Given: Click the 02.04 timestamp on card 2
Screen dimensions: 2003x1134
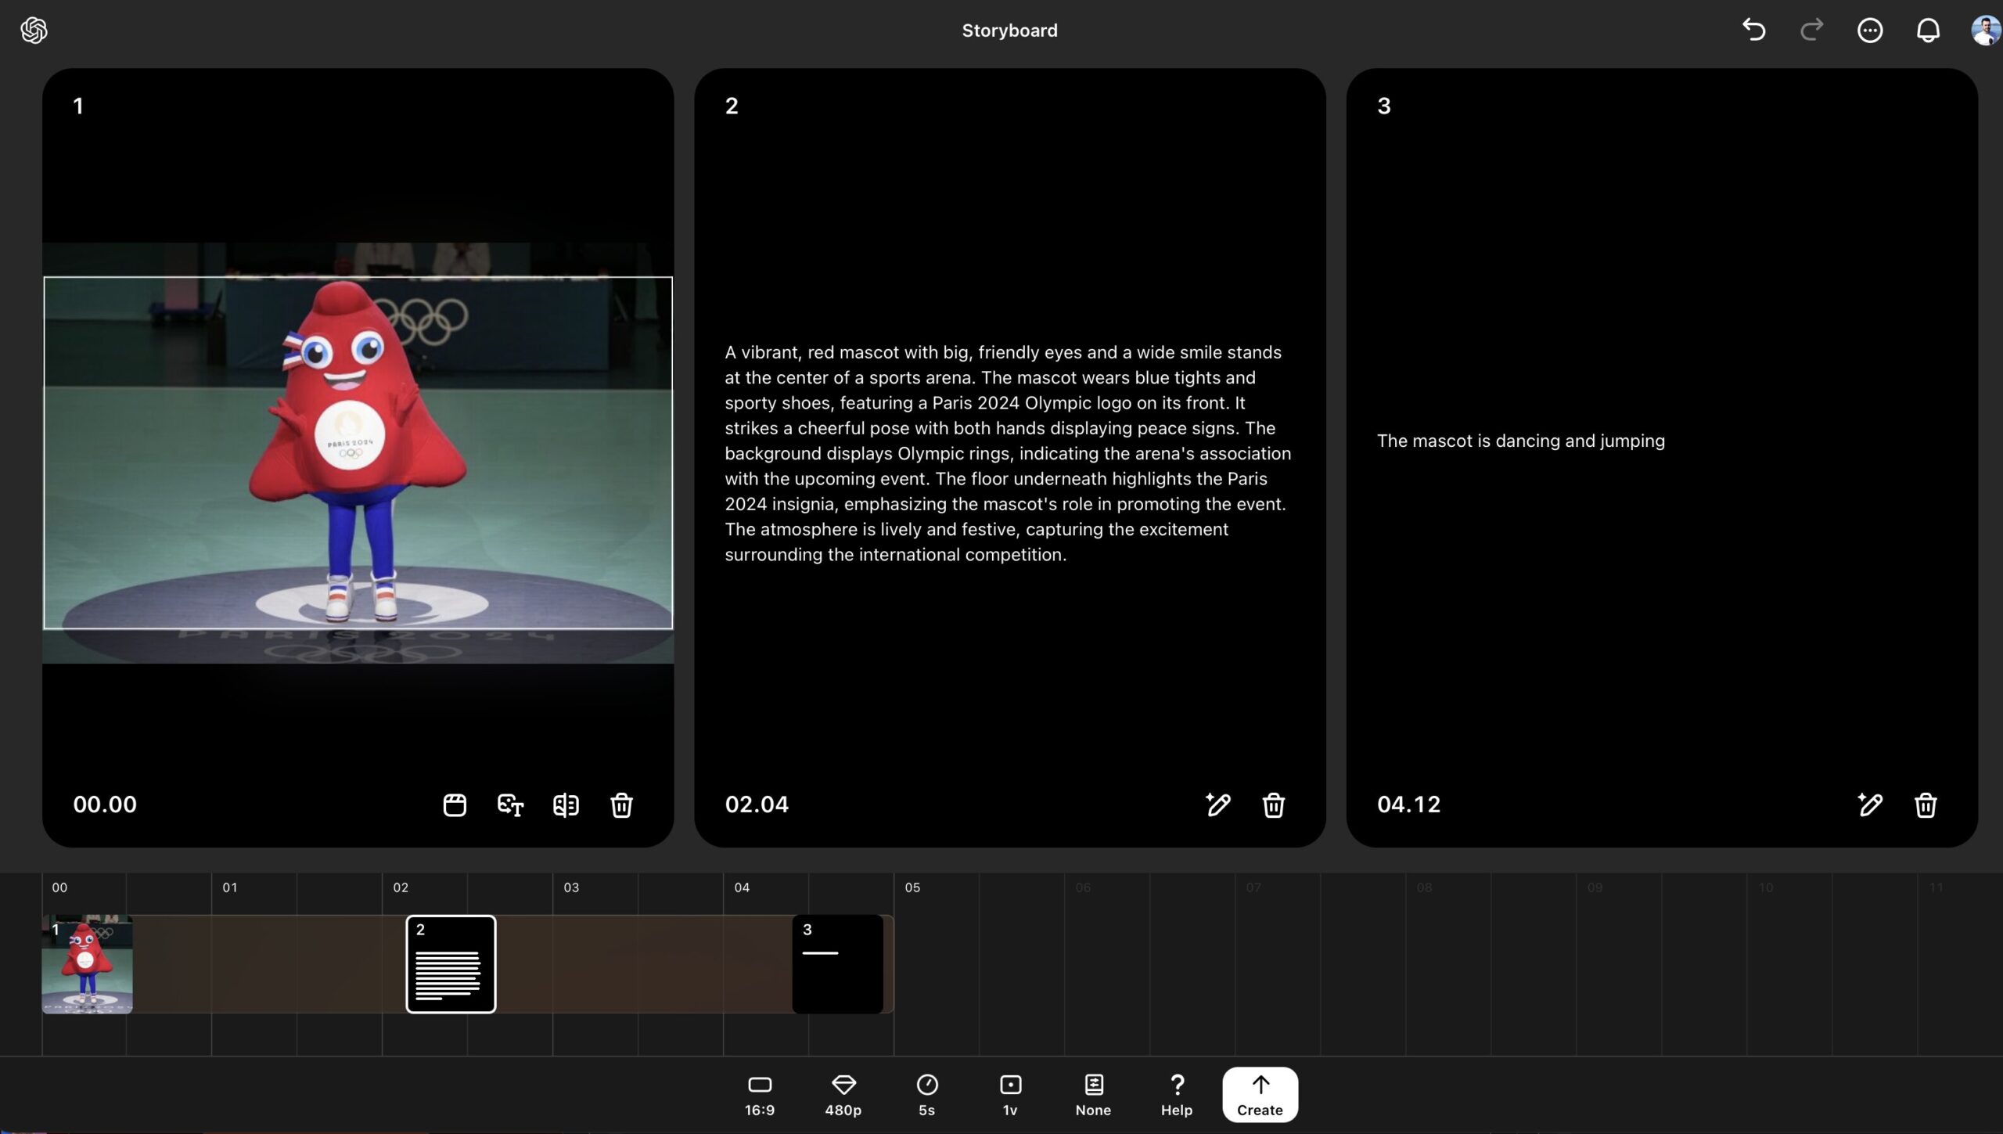Looking at the screenshot, I should 757,805.
